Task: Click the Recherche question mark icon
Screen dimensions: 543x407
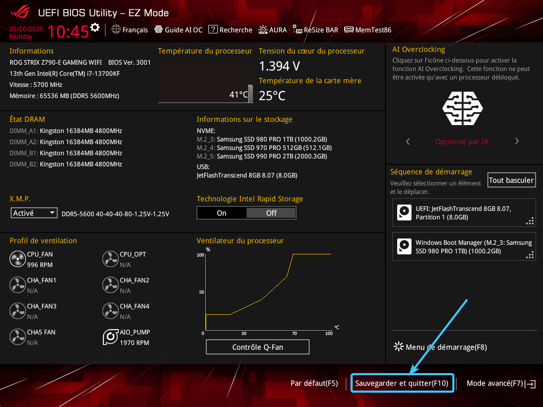Action: tap(213, 30)
